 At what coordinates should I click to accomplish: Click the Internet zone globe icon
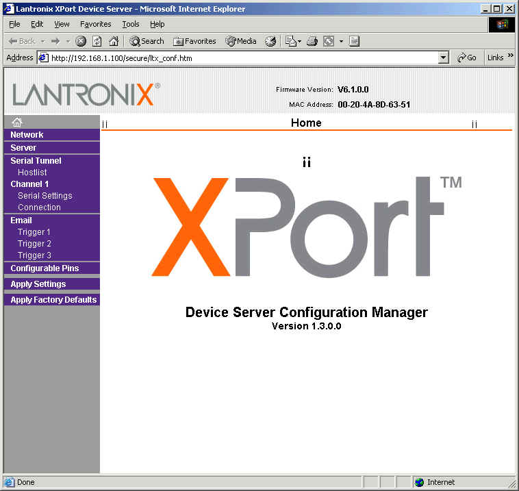coord(419,482)
